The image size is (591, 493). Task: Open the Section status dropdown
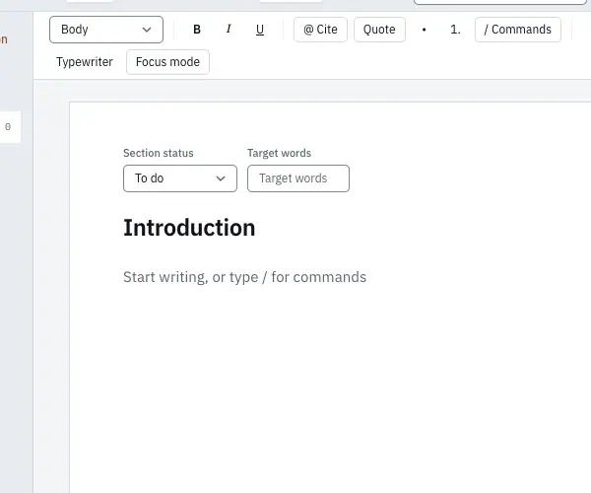(180, 178)
